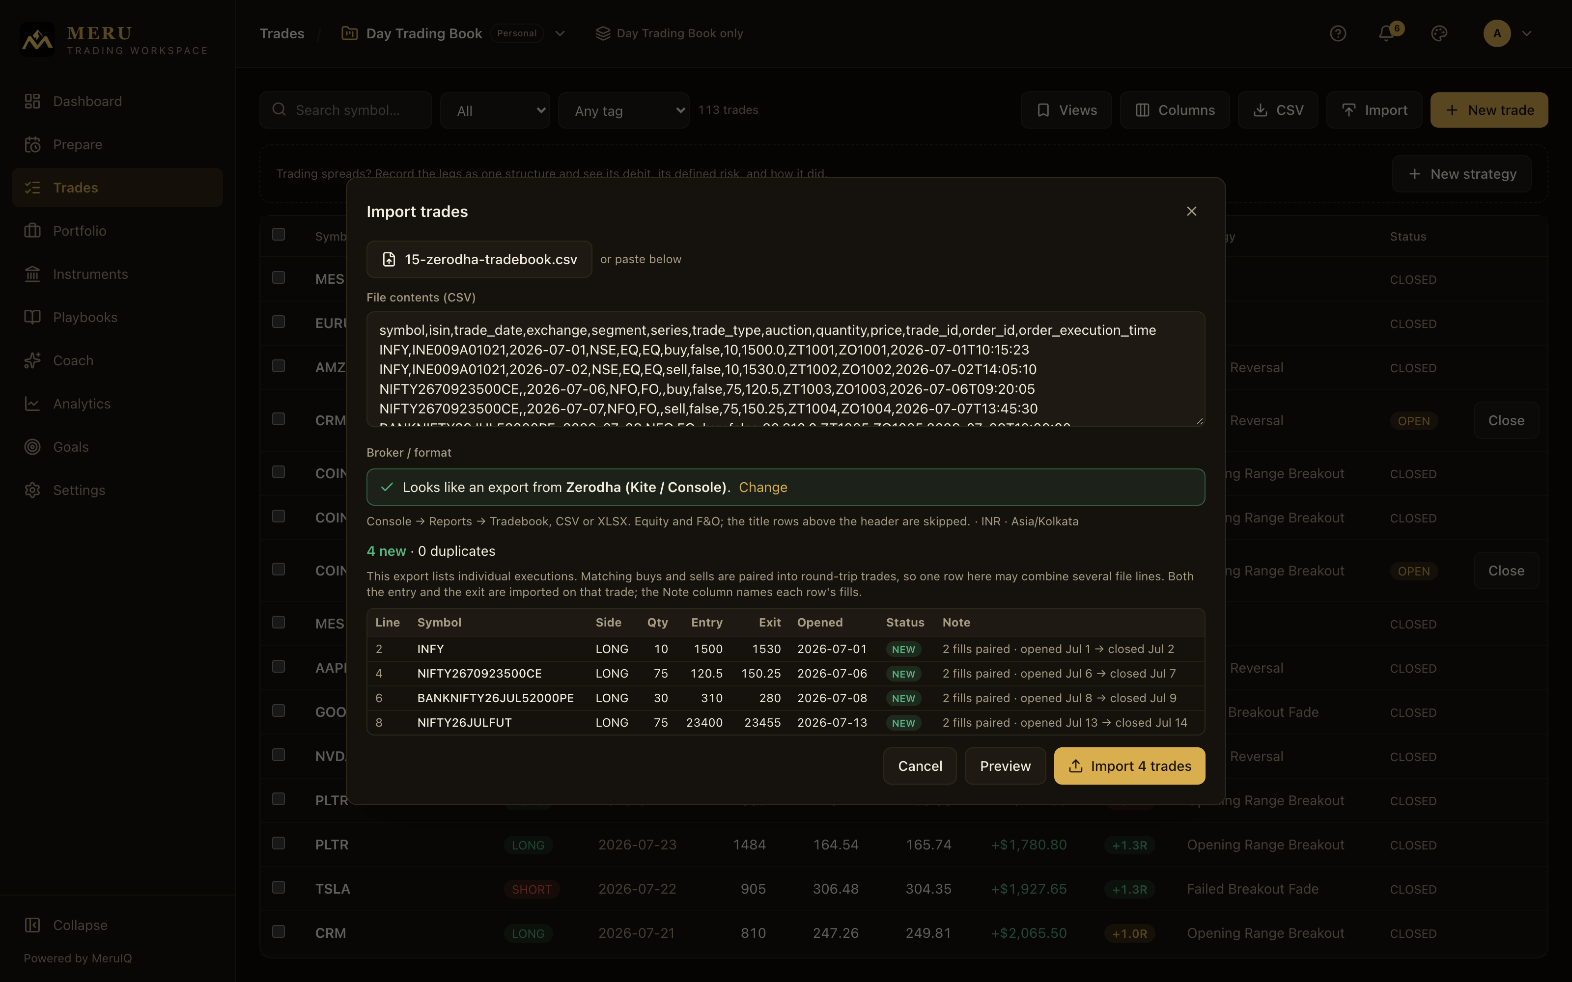The width and height of the screenshot is (1572, 982).
Task: Check the bottom CRM 2026-07-21 row checkbox
Action: (x=279, y=931)
